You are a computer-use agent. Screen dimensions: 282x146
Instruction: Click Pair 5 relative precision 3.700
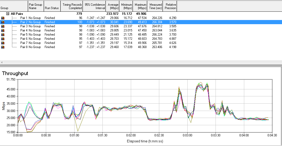tap(173, 35)
